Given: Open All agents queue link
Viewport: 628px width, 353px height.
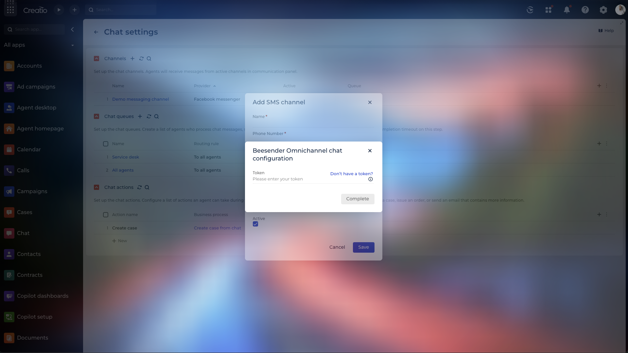Looking at the screenshot, I should pos(123,170).
